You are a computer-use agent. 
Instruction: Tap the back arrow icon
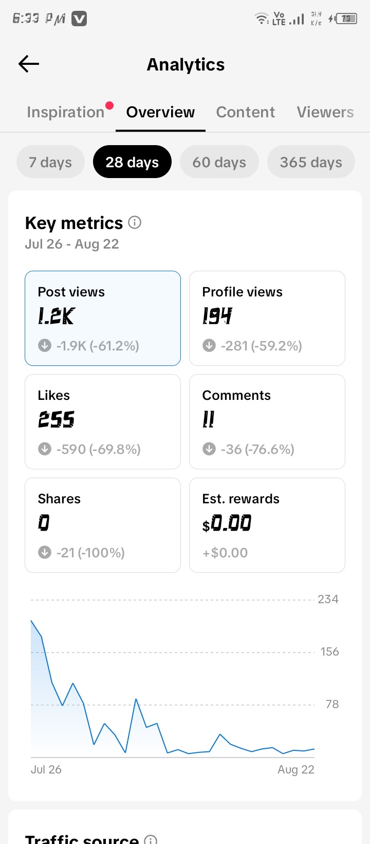[x=29, y=64]
